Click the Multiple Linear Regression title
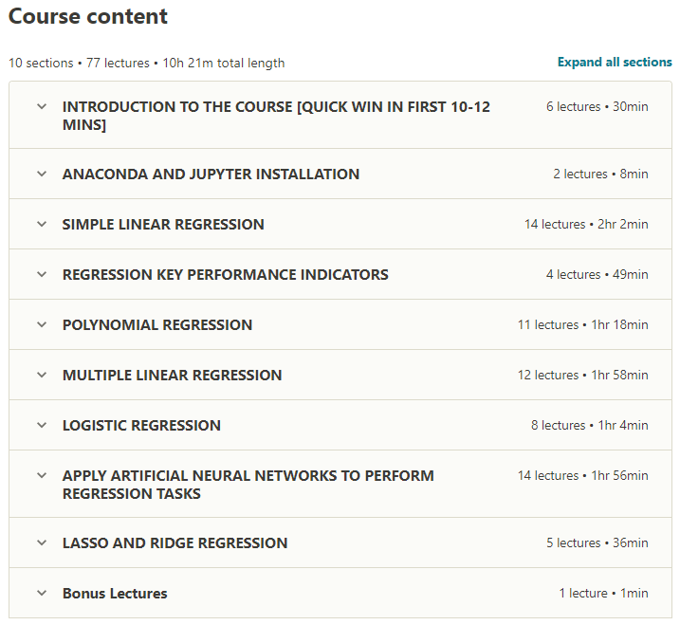 [172, 376]
